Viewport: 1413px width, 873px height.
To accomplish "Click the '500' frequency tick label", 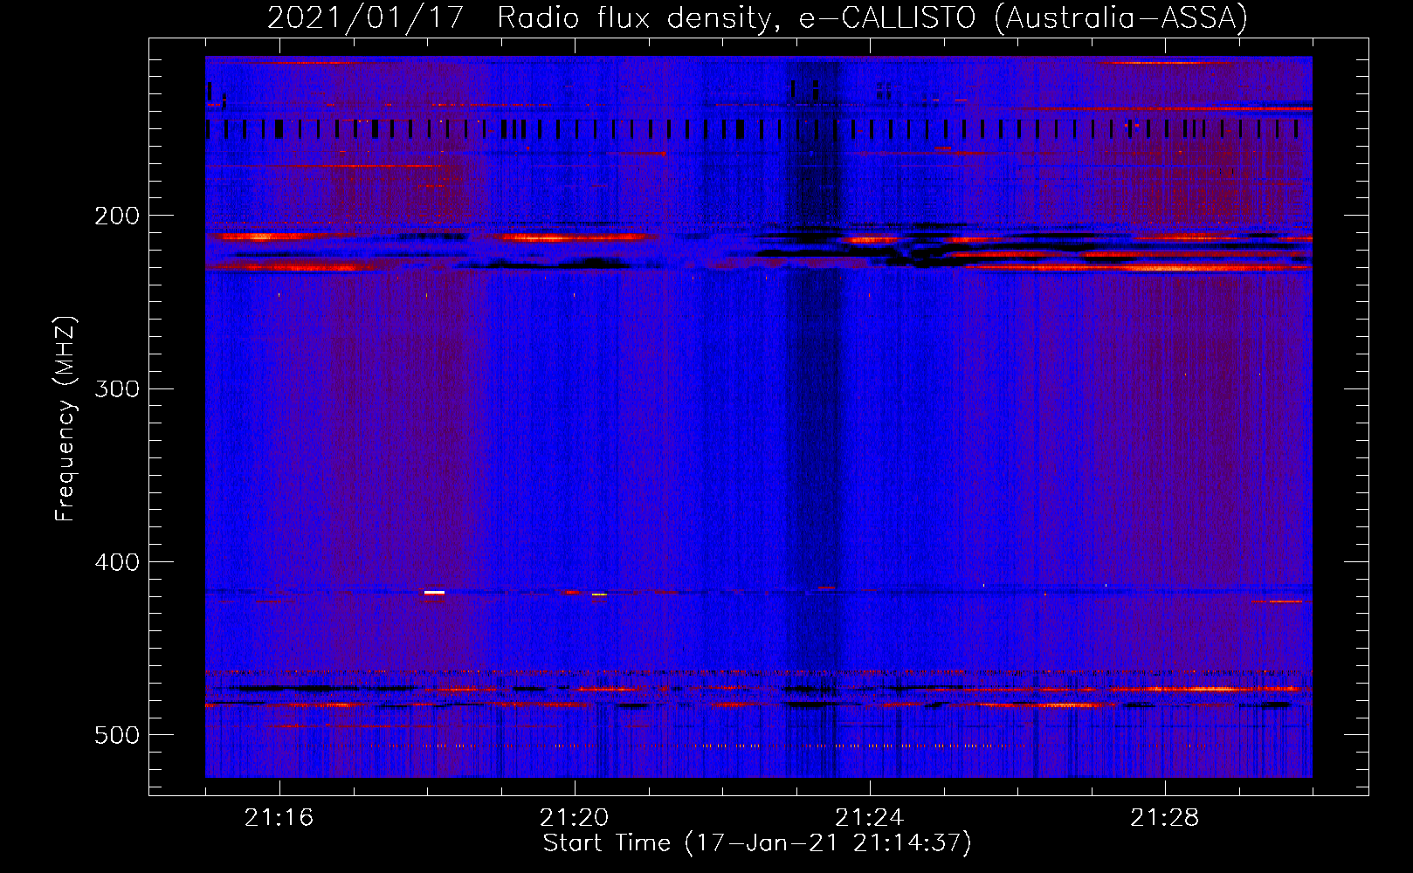I will click(117, 735).
